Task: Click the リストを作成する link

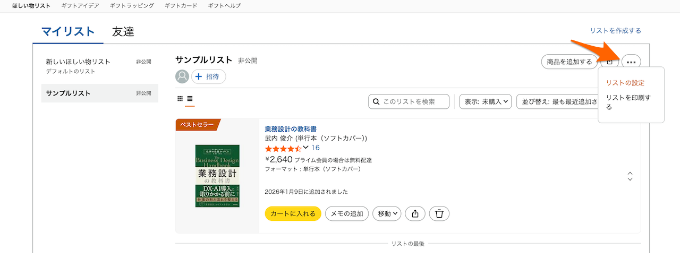Action: [615, 31]
